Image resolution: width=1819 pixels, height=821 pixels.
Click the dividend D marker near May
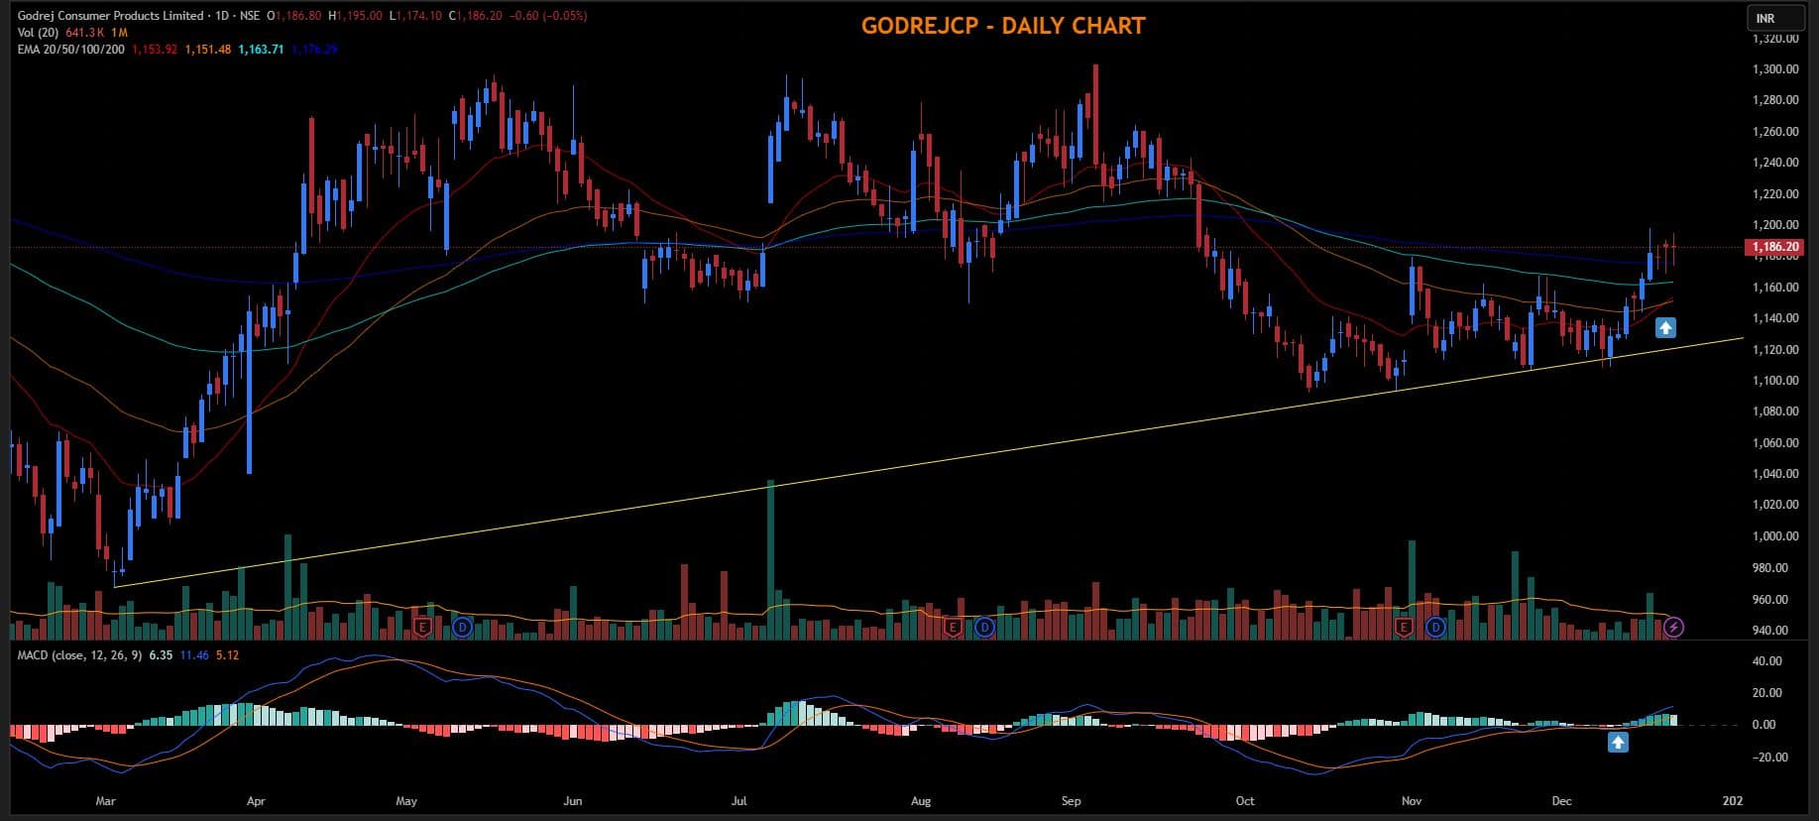tap(462, 627)
